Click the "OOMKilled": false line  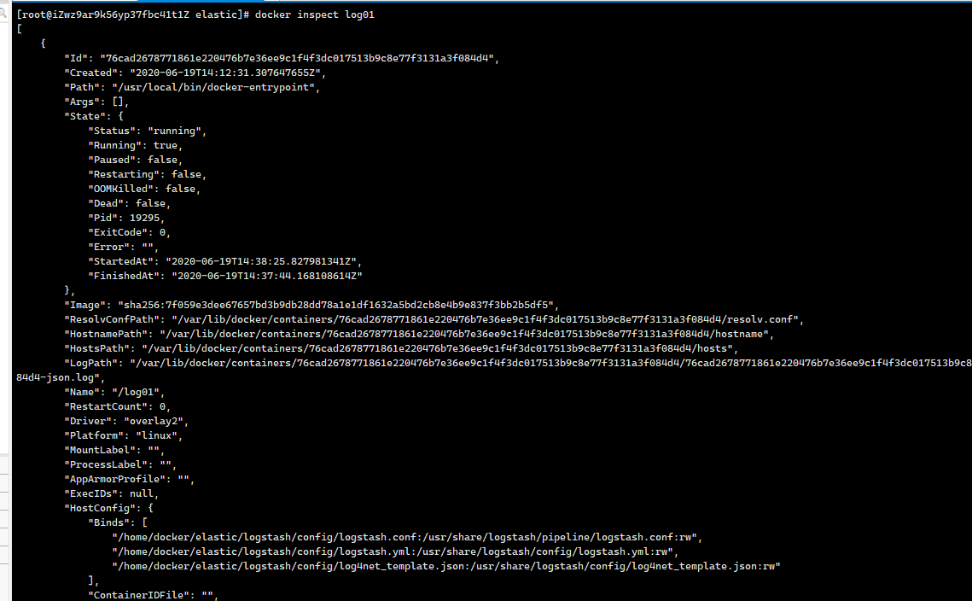pos(144,189)
